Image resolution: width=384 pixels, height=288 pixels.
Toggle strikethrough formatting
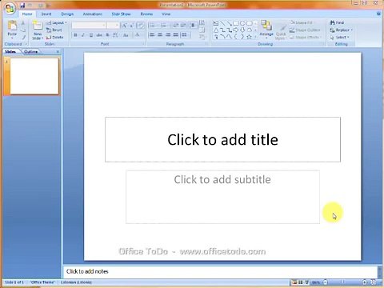click(x=99, y=35)
